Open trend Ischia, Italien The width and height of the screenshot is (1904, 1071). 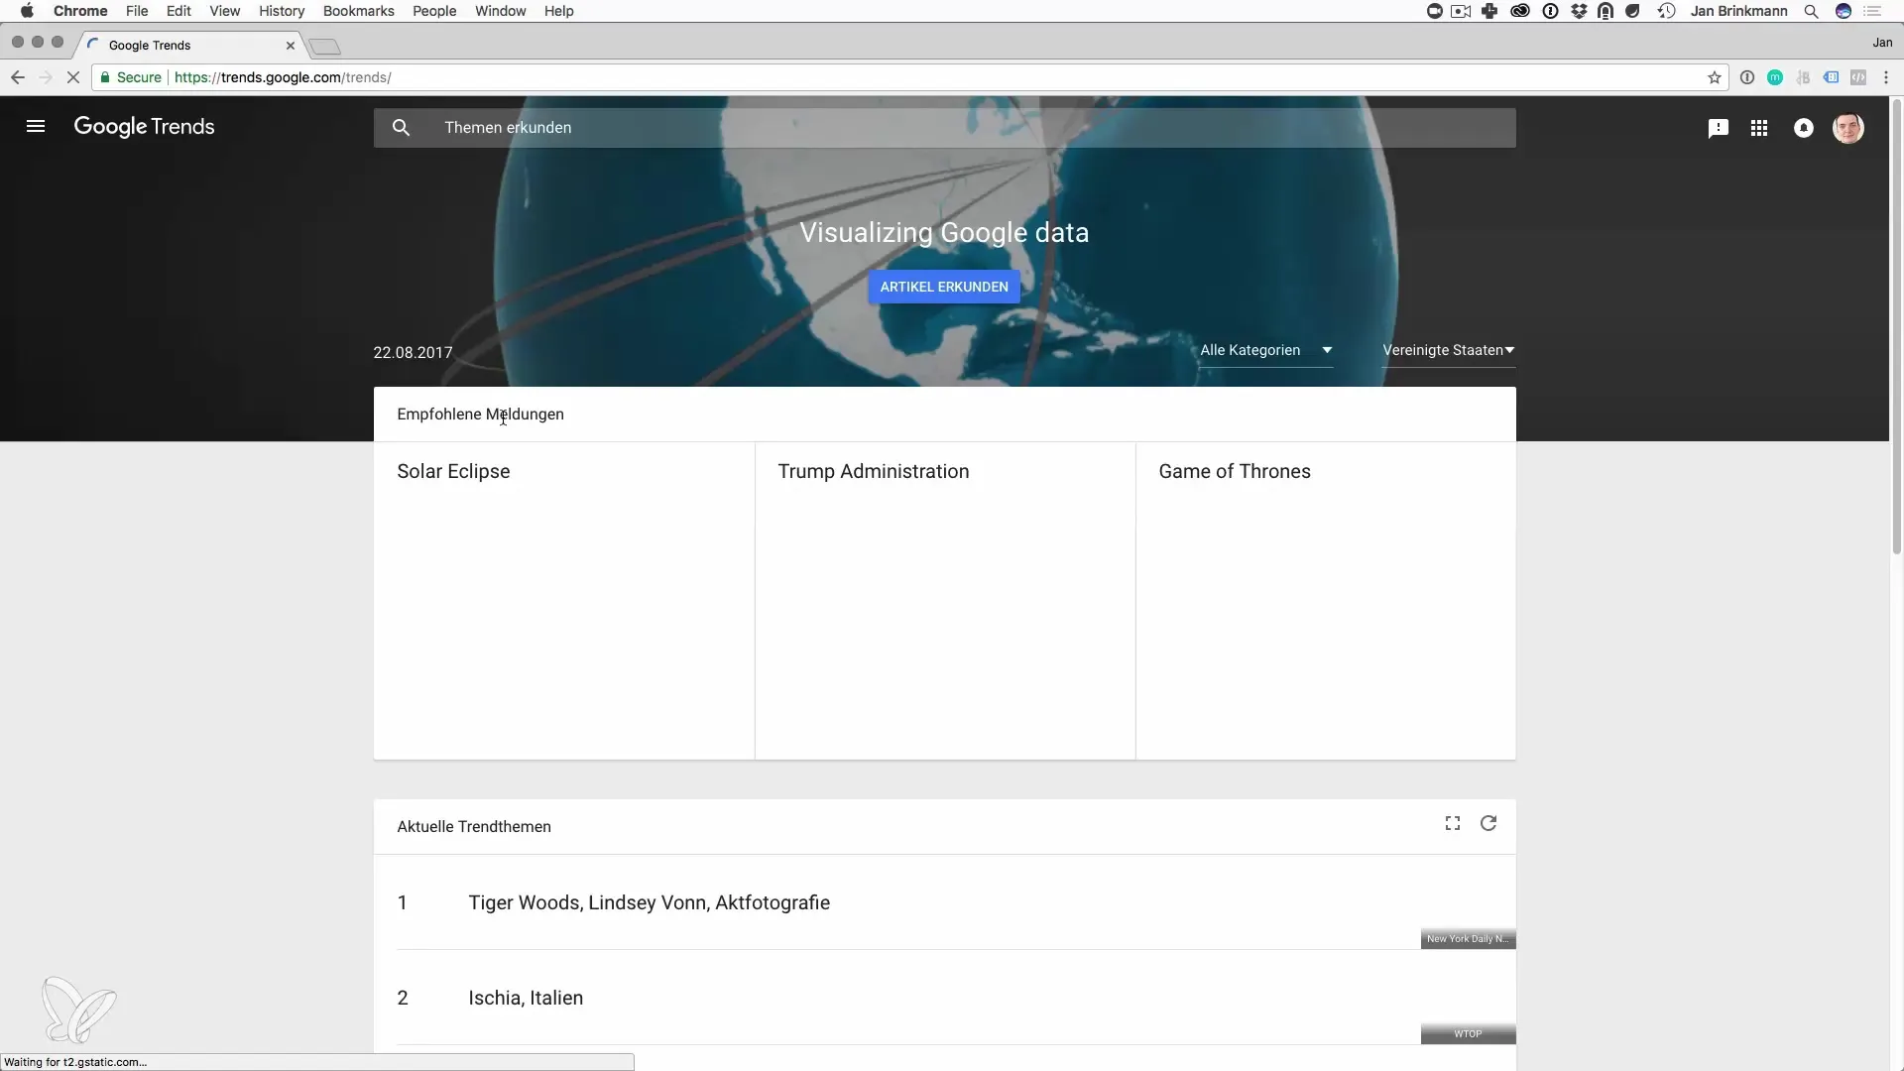tap(526, 998)
